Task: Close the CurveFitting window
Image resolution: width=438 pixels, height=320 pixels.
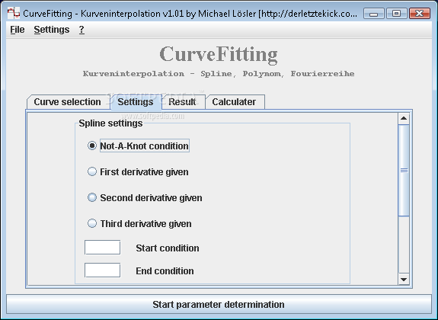Action: [x=419, y=14]
